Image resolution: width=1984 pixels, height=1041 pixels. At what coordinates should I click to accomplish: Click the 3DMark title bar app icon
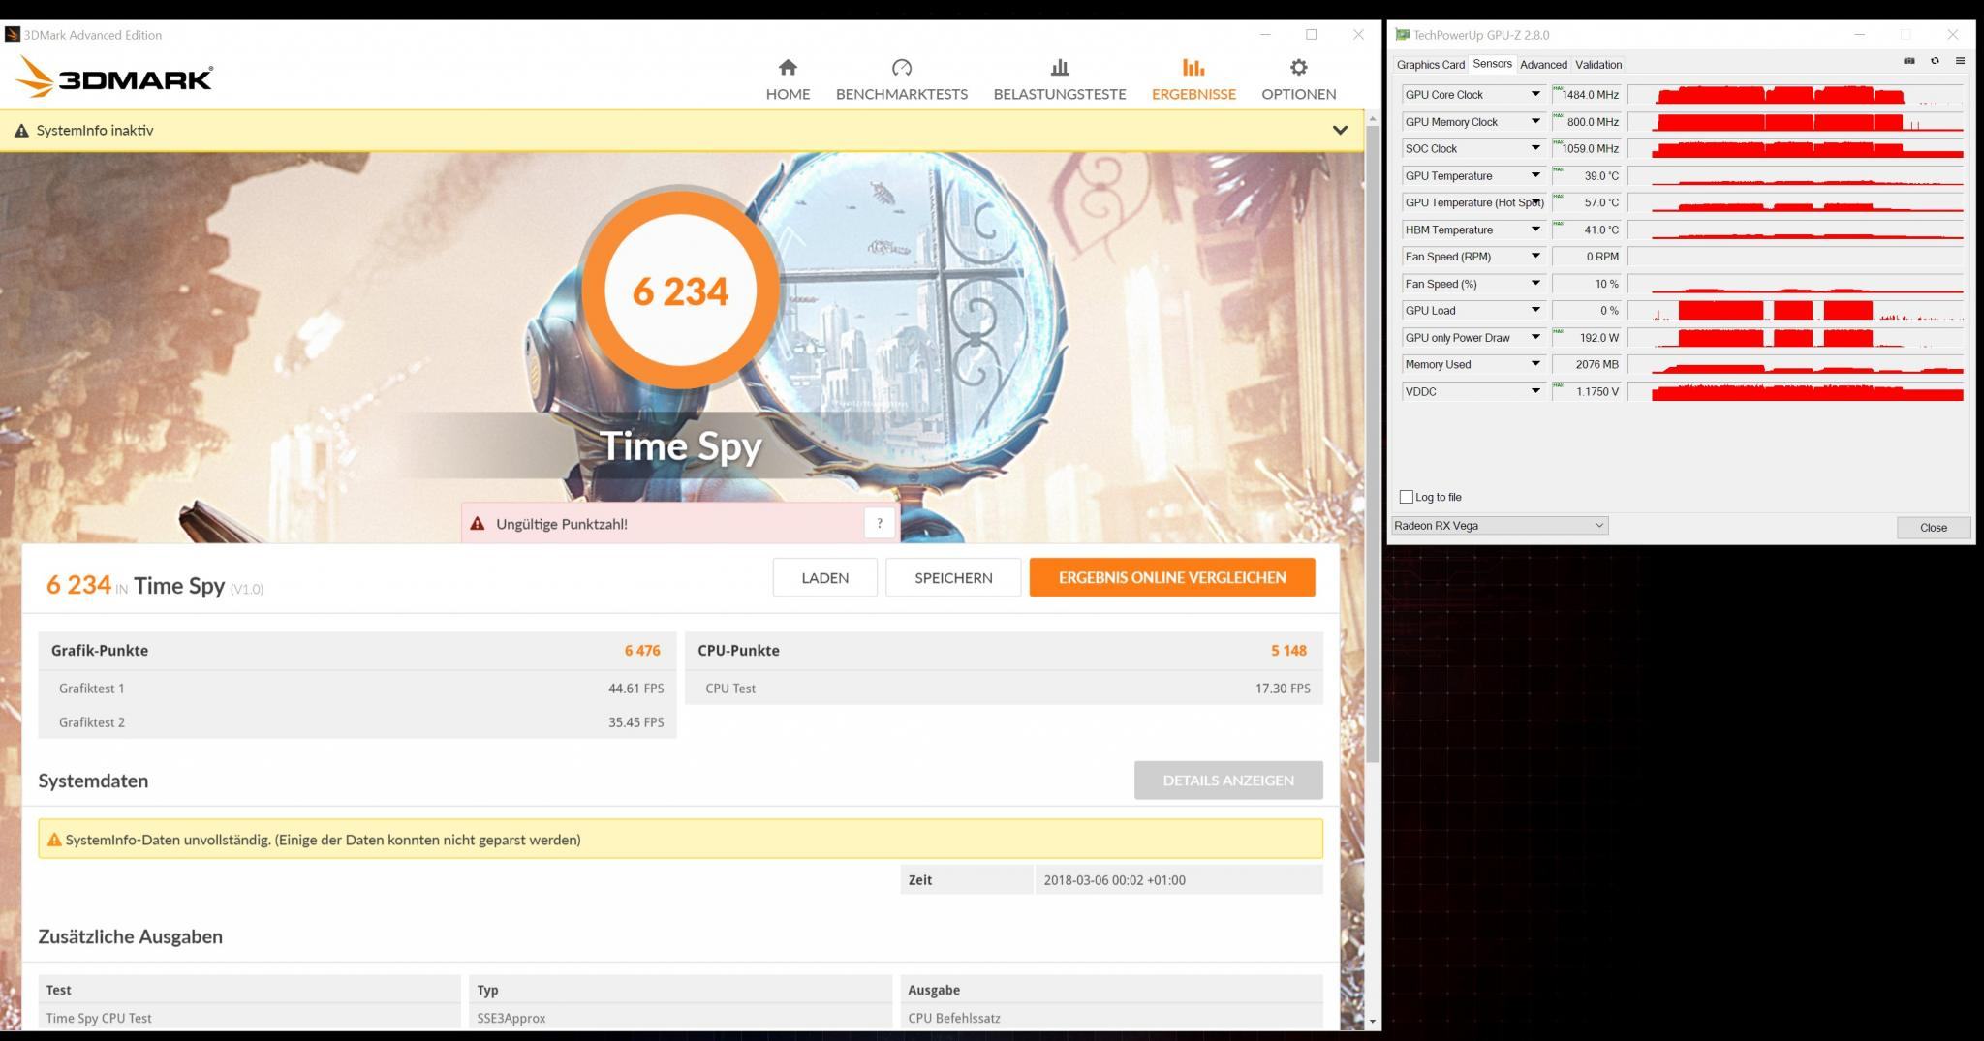13,34
